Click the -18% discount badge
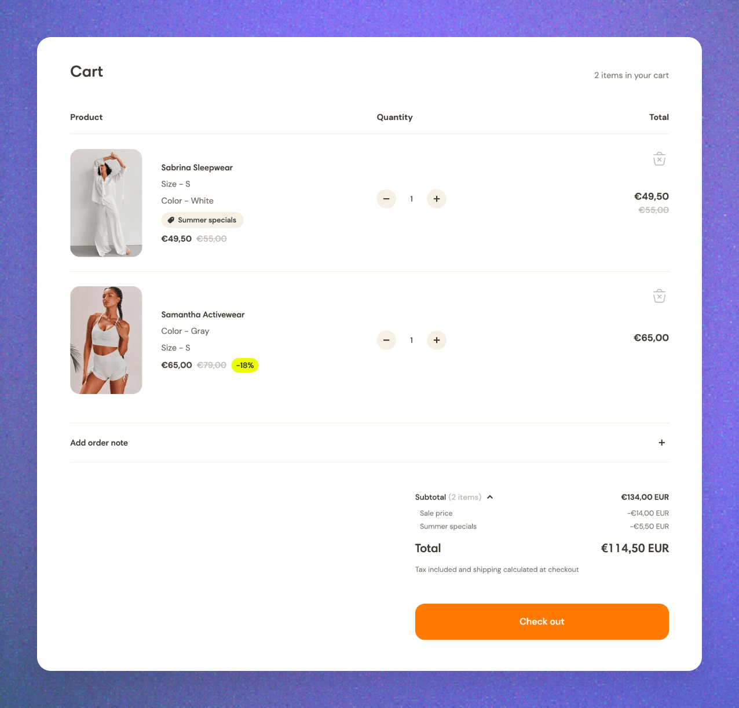The width and height of the screenshot is (739, 708). 245,365
